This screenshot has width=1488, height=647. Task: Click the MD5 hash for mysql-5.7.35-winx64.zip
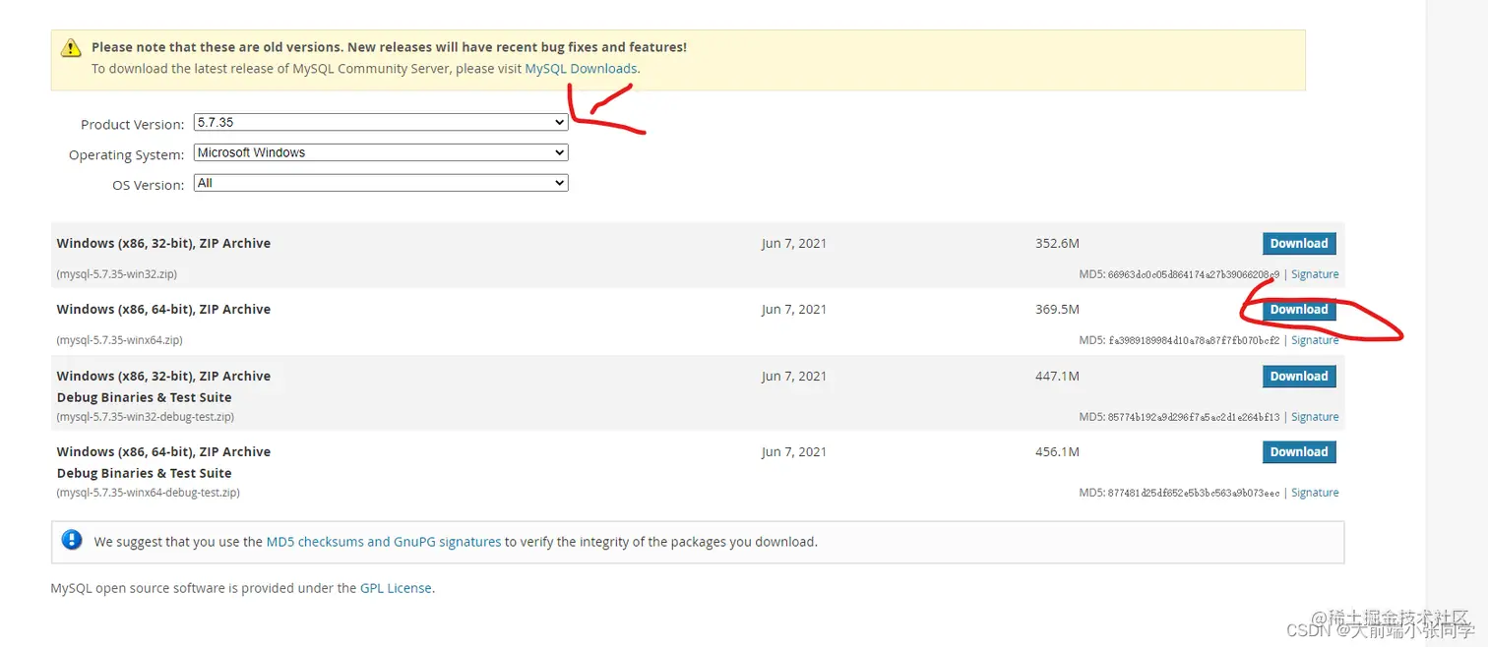pyautogui.click(x=1194, y=340)
